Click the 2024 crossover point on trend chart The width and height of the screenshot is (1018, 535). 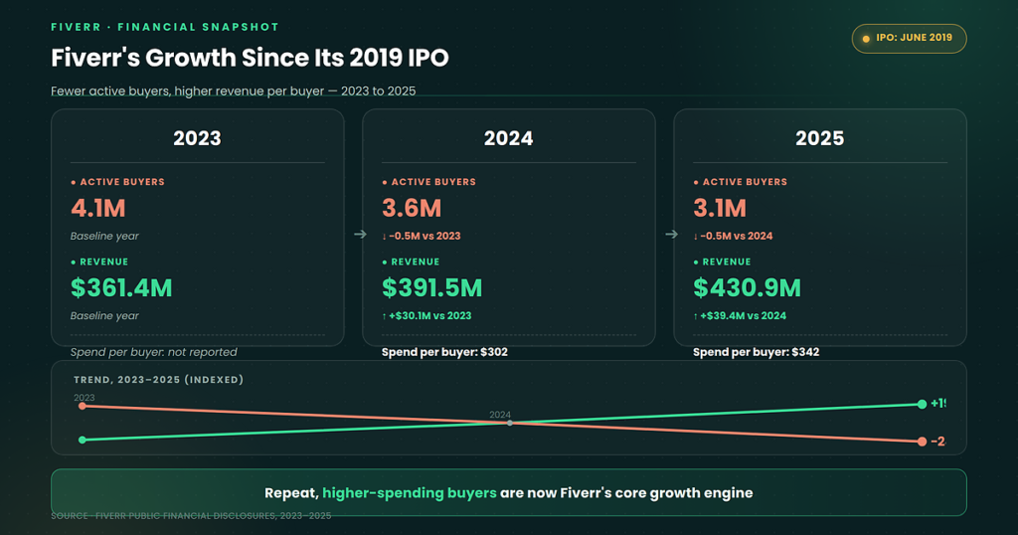tap(510, 423)
